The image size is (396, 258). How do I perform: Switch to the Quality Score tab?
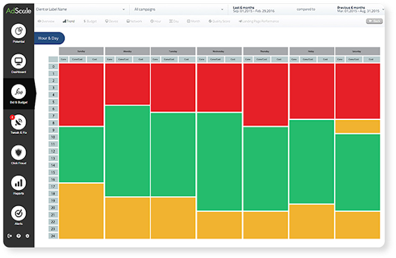(x=219, y=21)
